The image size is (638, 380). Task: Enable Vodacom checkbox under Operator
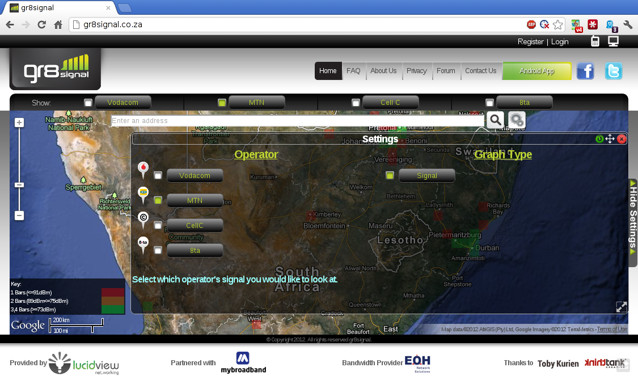(158, 176)
